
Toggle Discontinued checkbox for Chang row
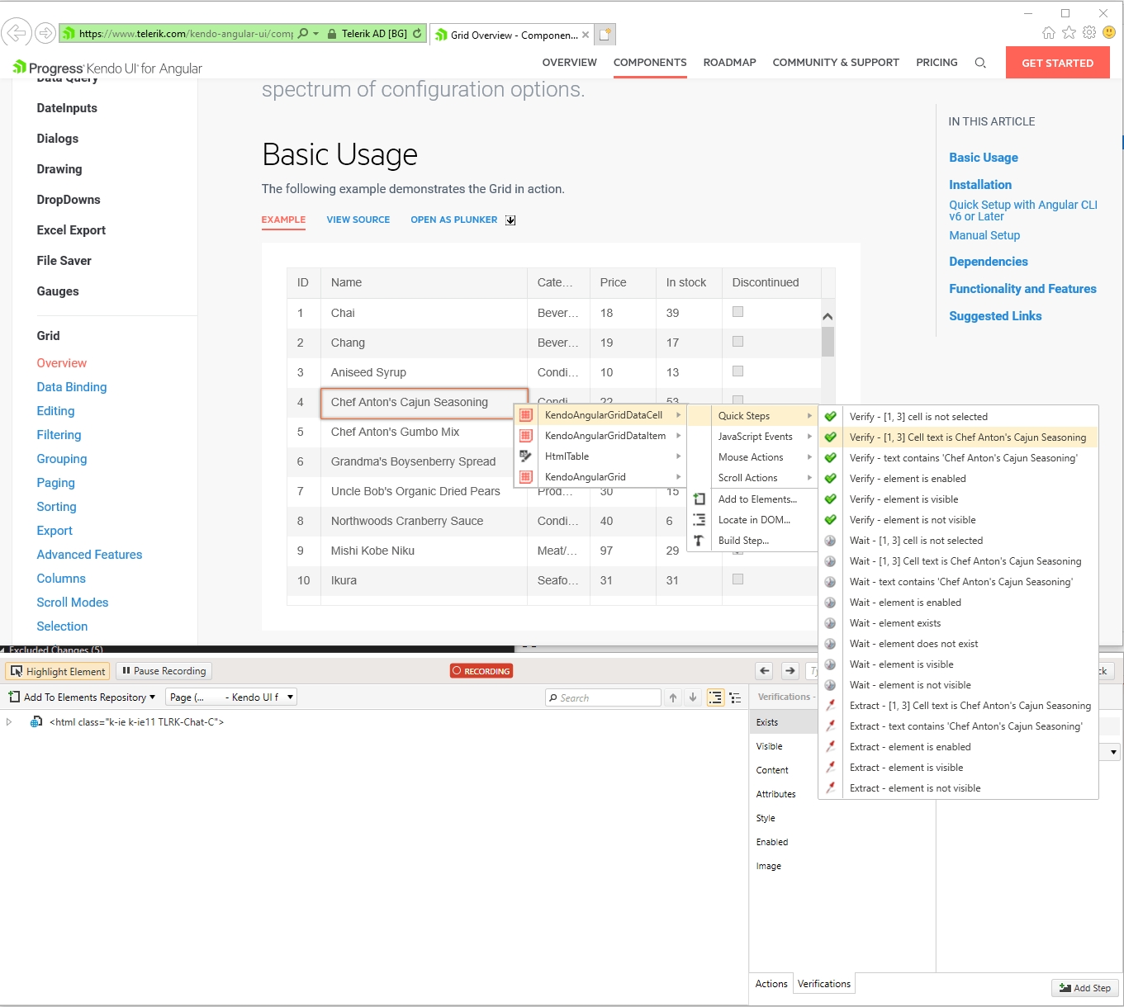(738, 341)
